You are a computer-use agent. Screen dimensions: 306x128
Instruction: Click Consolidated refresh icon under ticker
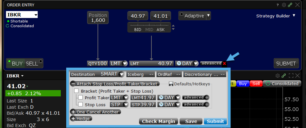[8, 26]
